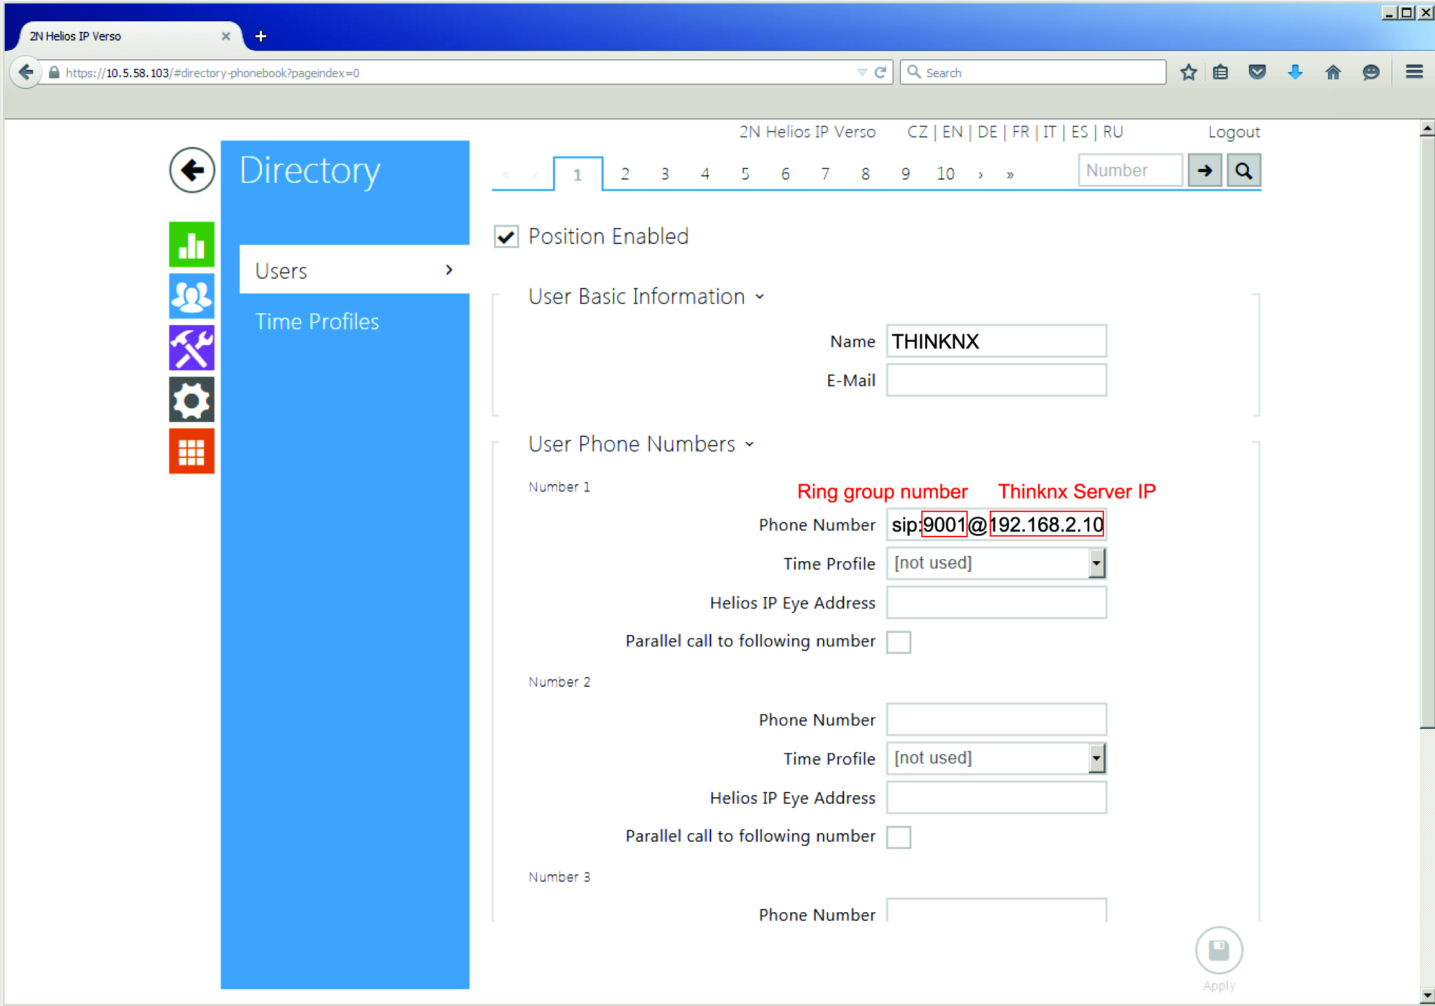The height and width of the screenshot is (1006, 1435).
Task: Open the Directory users icon in sidebar
Action: [191, 296]
